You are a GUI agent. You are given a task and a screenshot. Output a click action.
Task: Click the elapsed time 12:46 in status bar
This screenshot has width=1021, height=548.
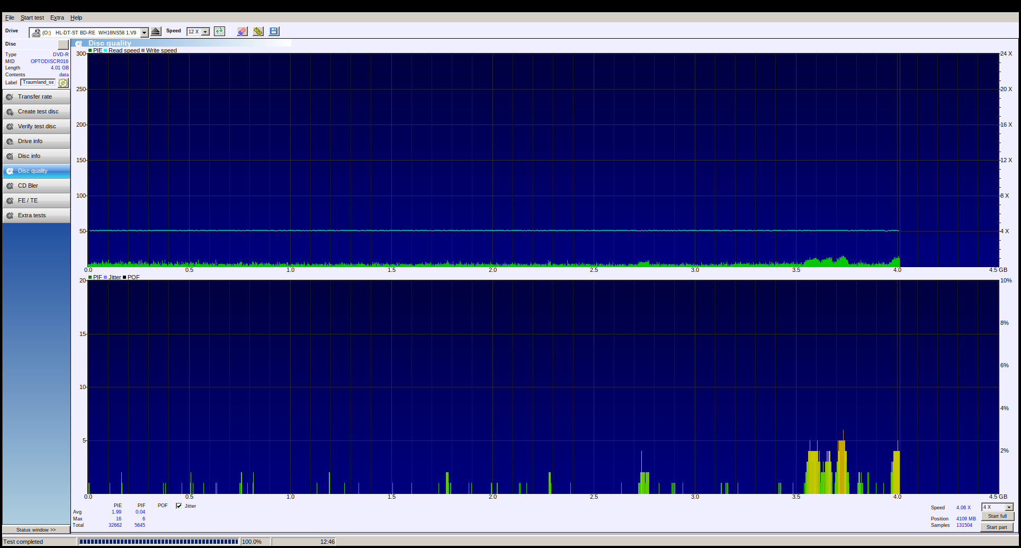point(327,542)
